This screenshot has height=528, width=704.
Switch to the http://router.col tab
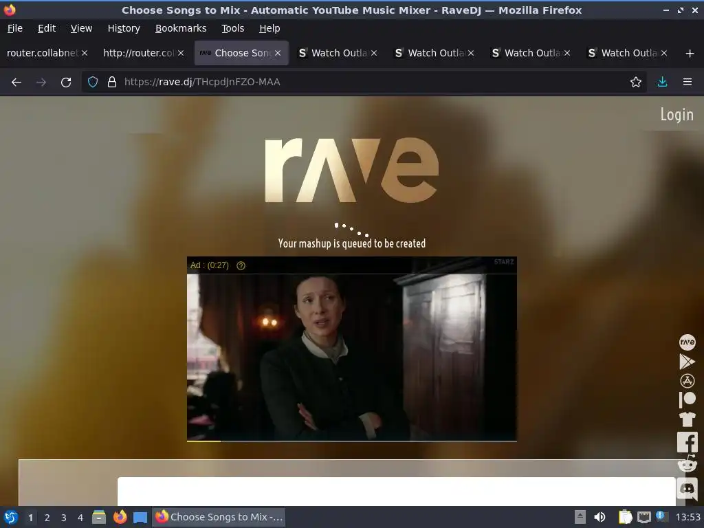click(x=138, y=53)
